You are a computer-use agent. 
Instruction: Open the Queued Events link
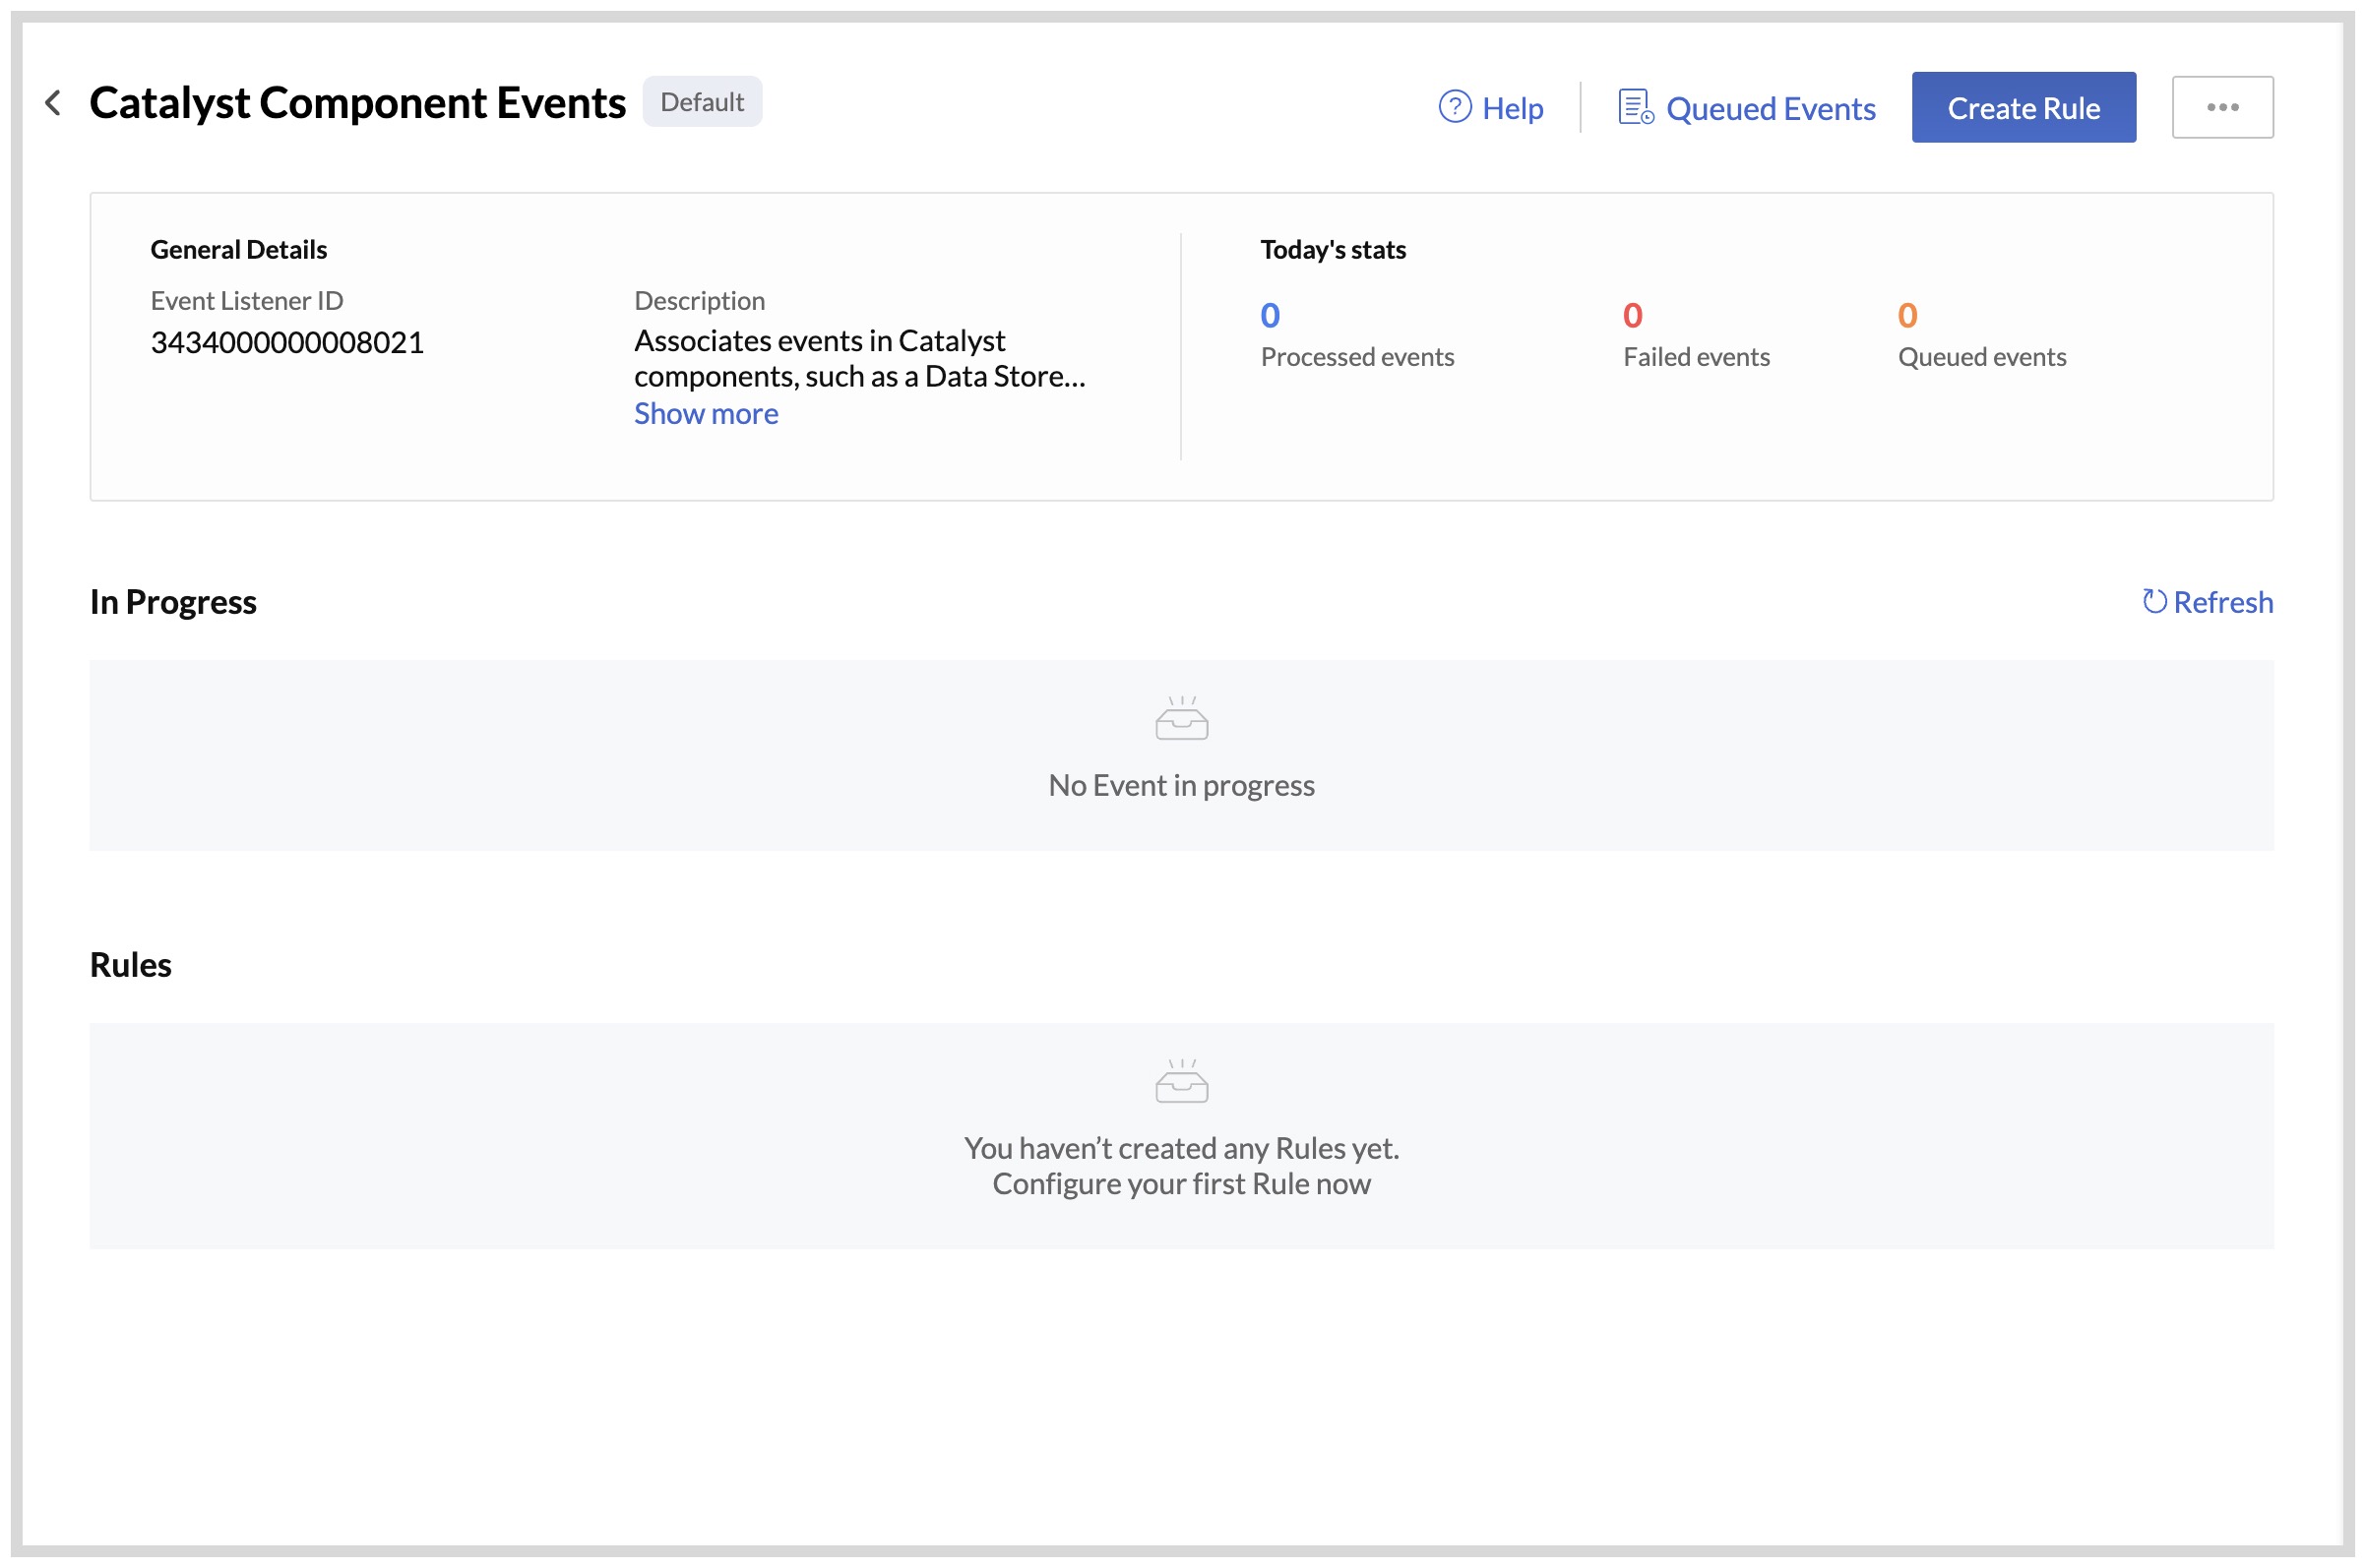click(x=1770, y=108)
